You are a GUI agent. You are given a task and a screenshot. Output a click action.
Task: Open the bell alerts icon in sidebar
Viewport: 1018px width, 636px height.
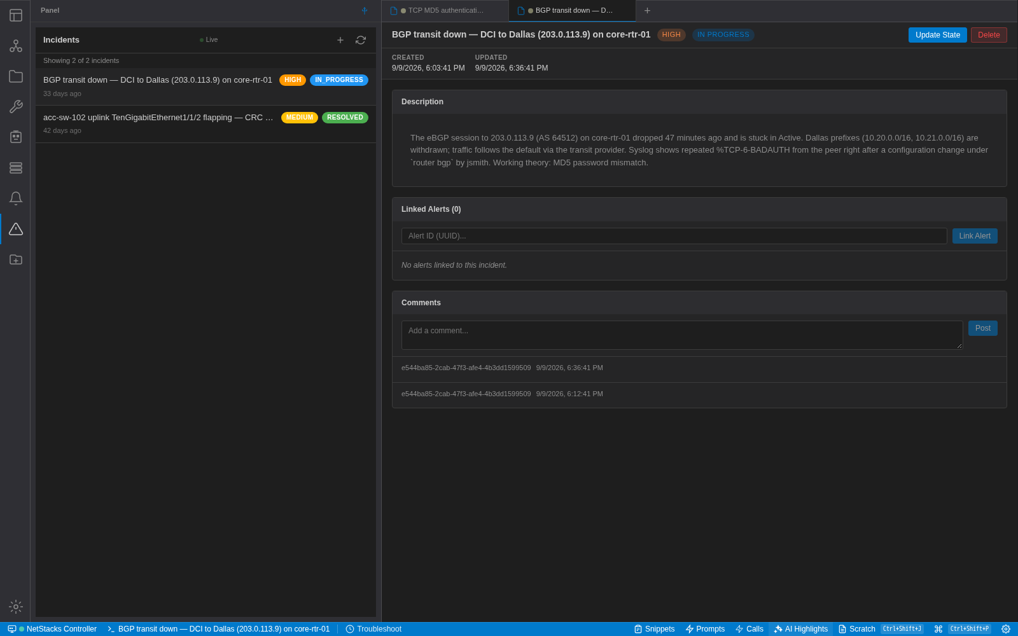coord(16,198)
